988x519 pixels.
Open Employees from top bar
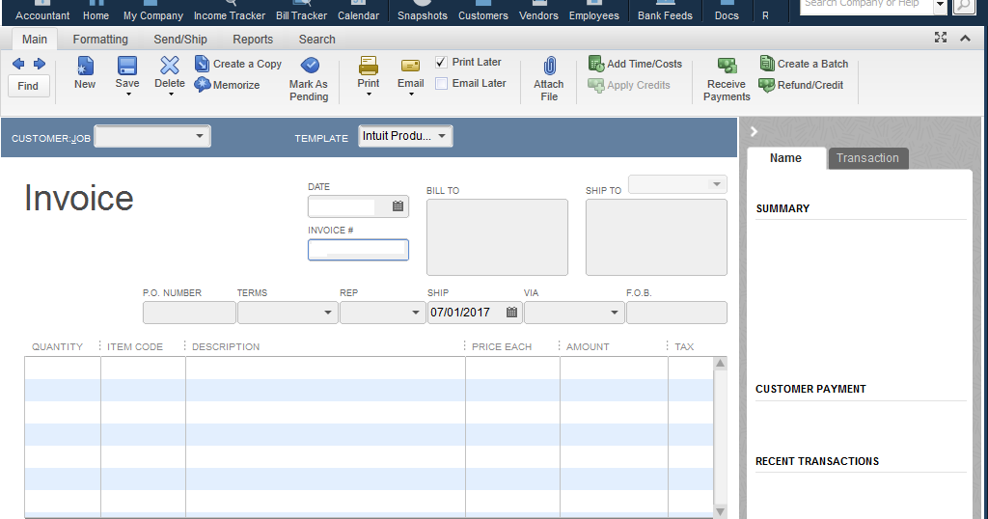(594, 11)
